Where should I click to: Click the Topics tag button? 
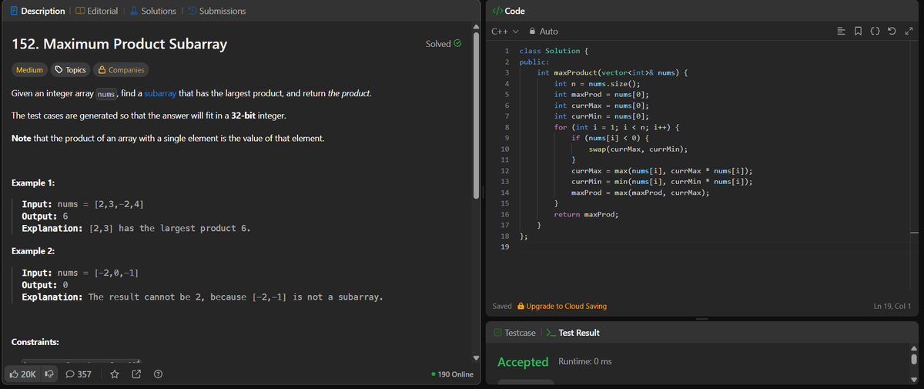[69, 70]
